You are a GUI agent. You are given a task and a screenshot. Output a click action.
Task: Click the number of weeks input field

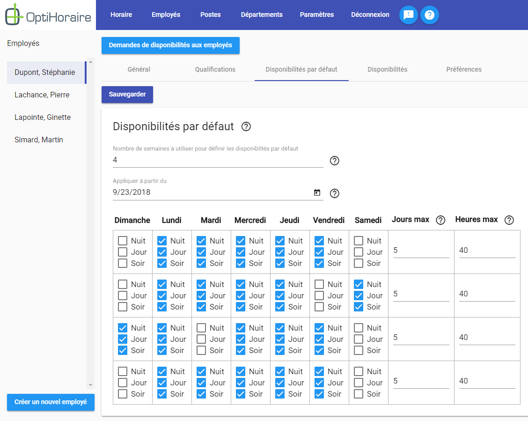click(x=218, y=160)
